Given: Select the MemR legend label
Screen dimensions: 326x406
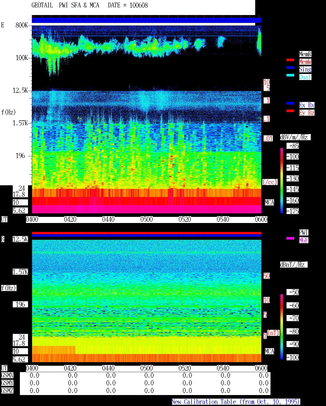Looking at the screenshot, I should pos(305,54).
